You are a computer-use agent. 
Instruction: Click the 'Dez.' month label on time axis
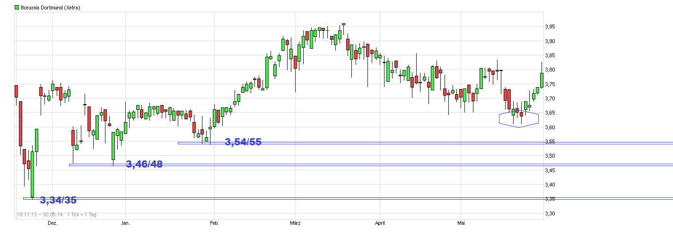pos(52,222)
